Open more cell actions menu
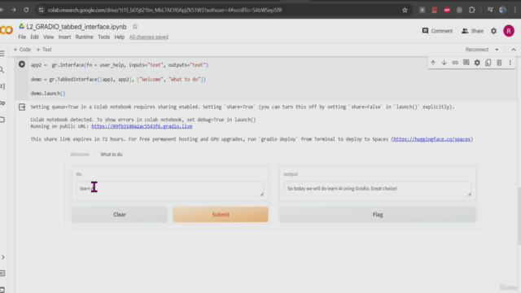This screenshot has height=293, width=521. (510, 63)
